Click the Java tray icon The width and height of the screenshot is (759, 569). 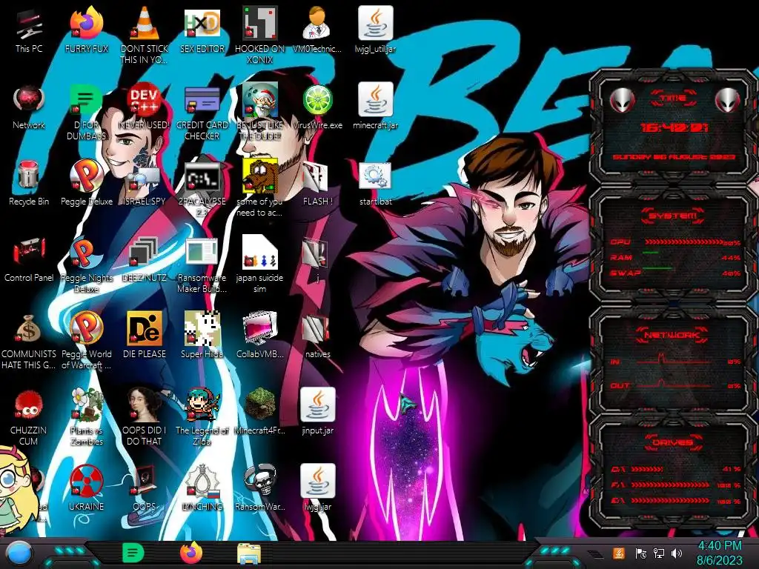(x=619, y=553)
